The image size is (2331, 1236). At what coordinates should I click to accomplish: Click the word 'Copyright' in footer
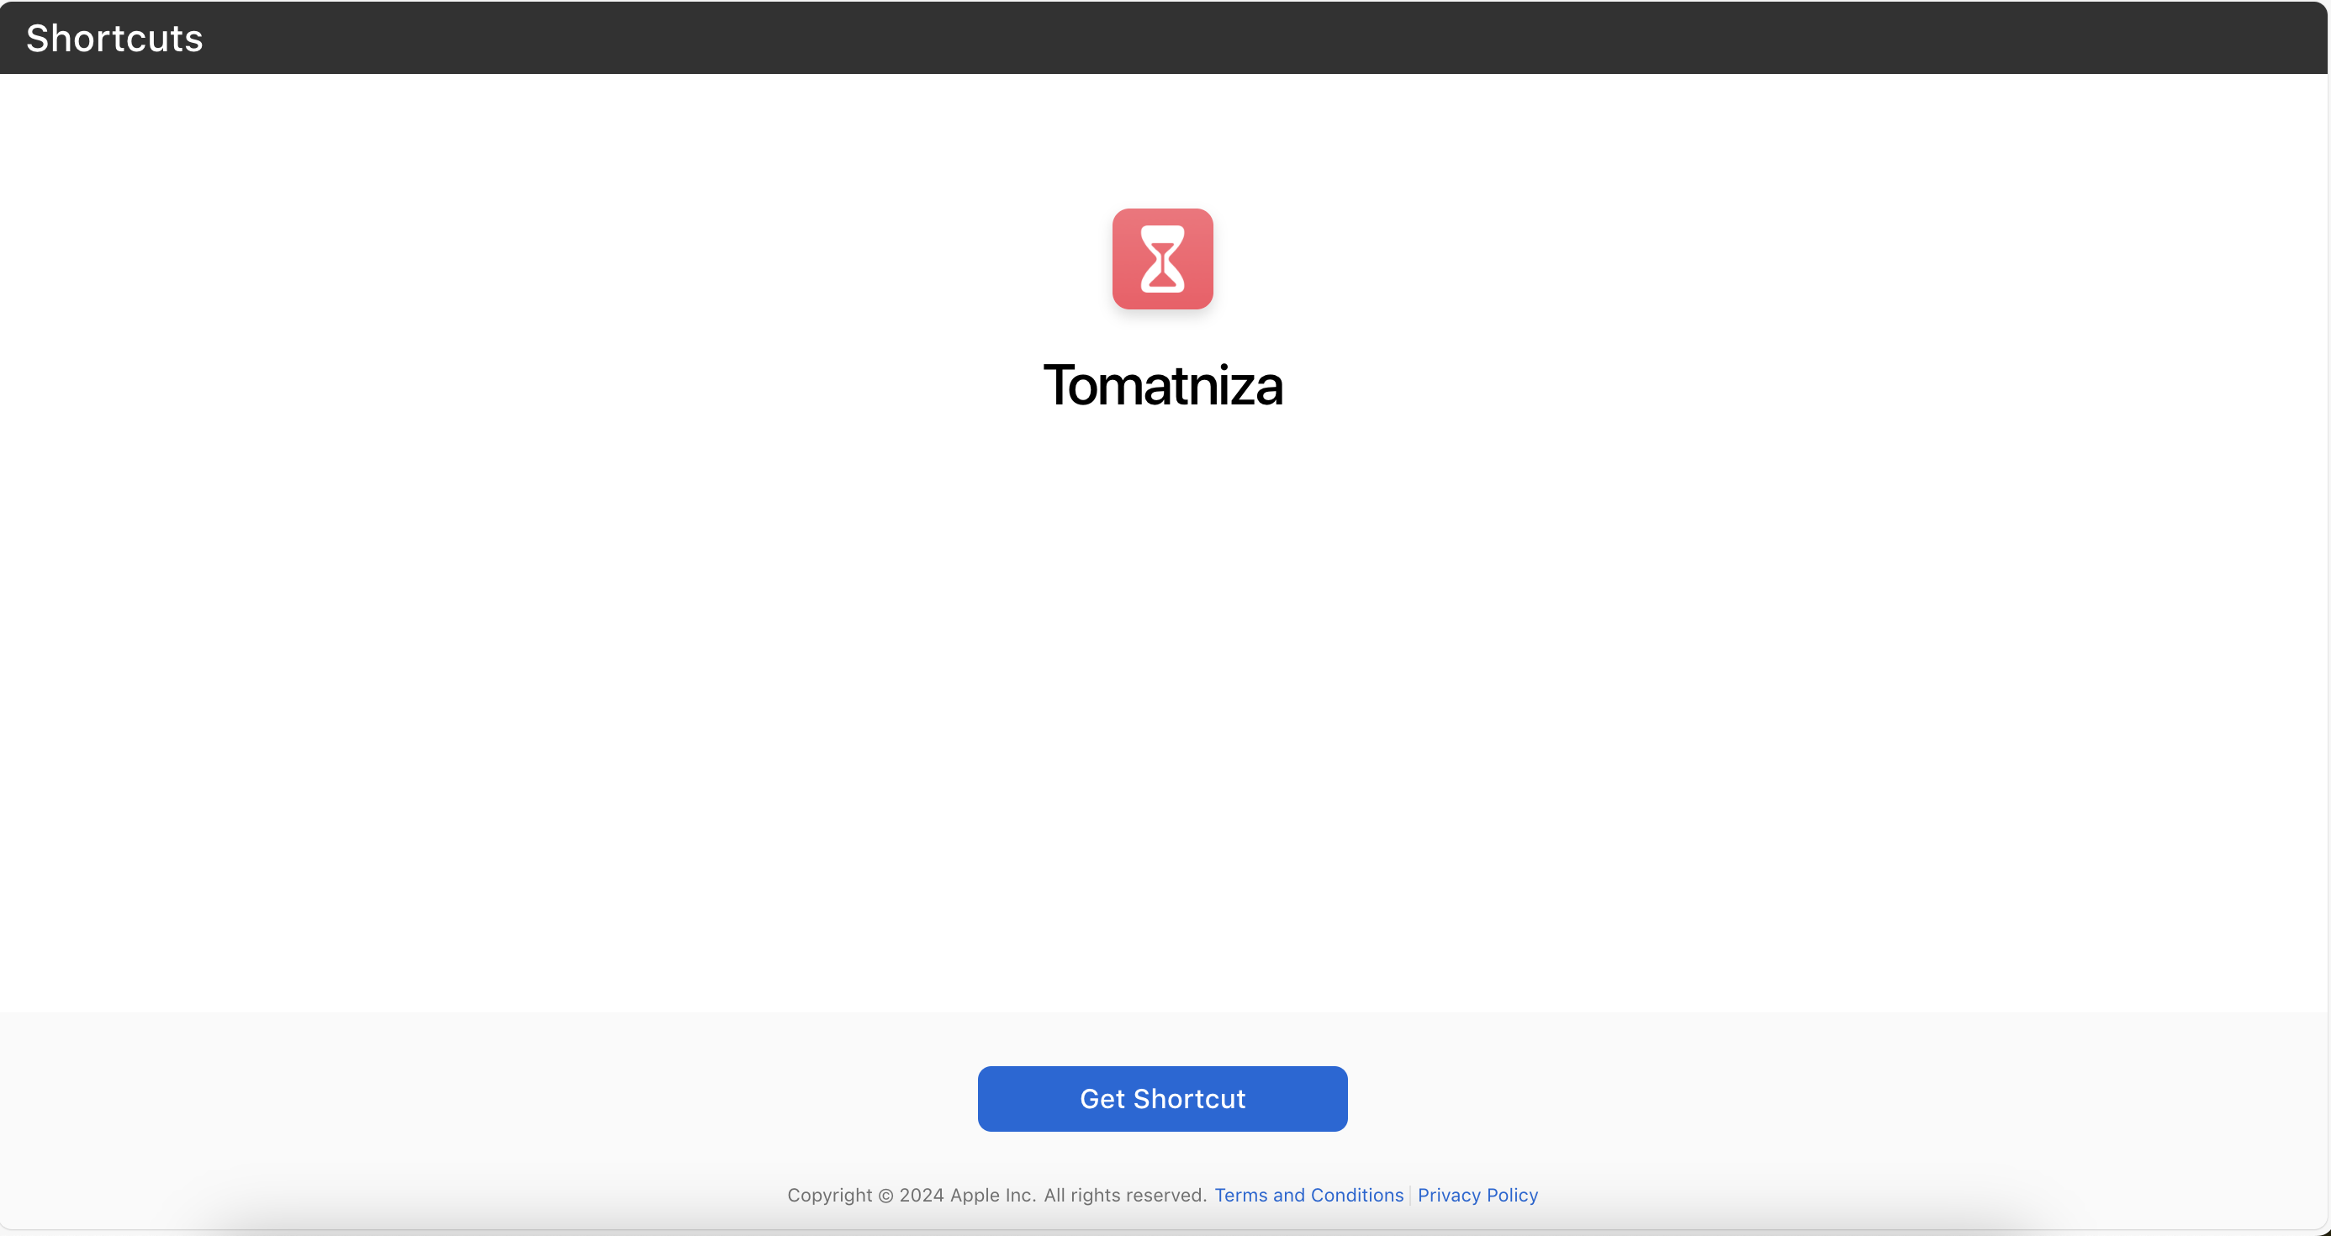pos(829,1194)
